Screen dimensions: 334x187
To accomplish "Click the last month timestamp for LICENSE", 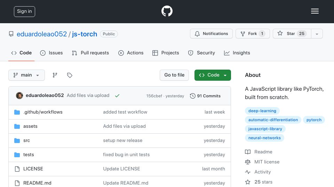I will 213,169.
